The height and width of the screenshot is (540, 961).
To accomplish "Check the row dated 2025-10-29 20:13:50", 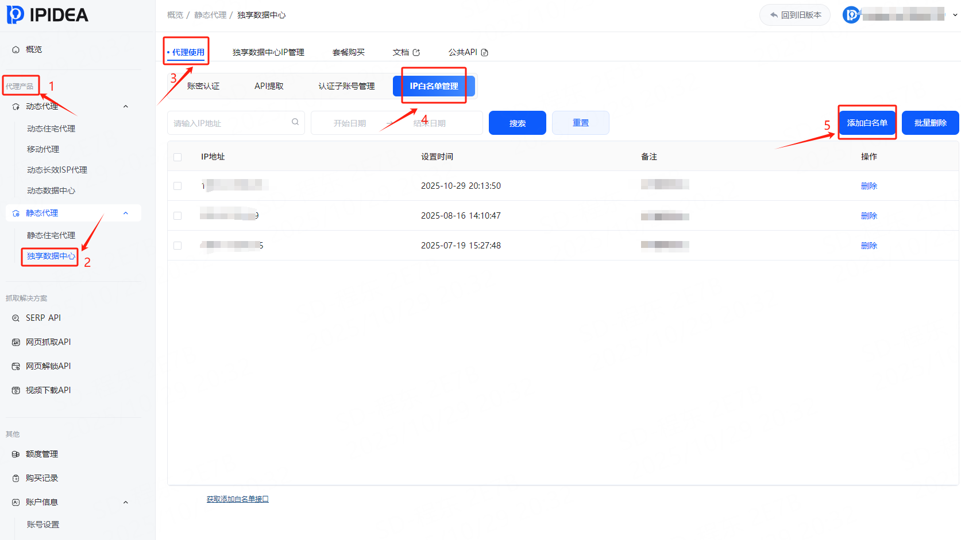I will point(177,186).
